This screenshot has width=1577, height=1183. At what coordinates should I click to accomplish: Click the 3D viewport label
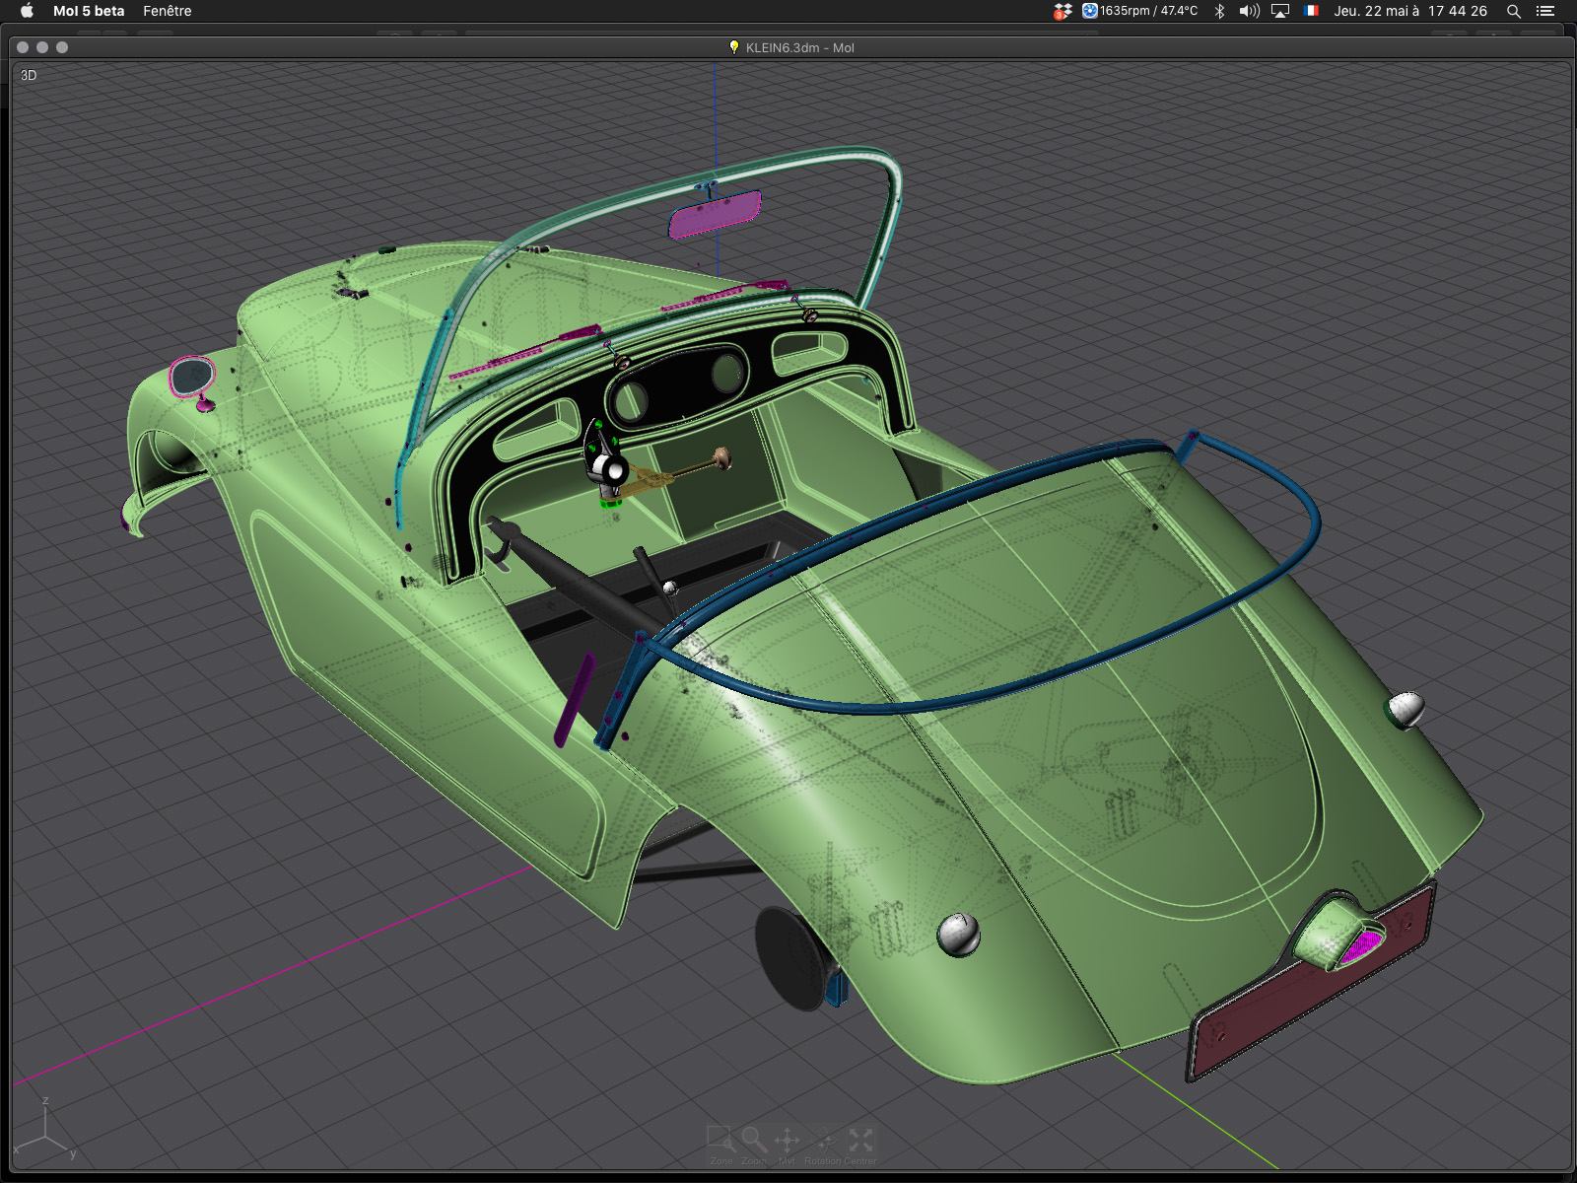pyautogui.click(x=29, y=75)
